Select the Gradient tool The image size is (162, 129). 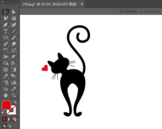coord(14,70)
